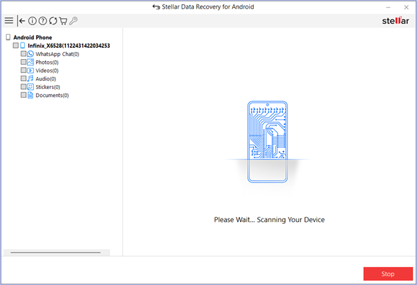Click the window title 'Stellar Data Recovery for Android'

(x=208, y=7)
